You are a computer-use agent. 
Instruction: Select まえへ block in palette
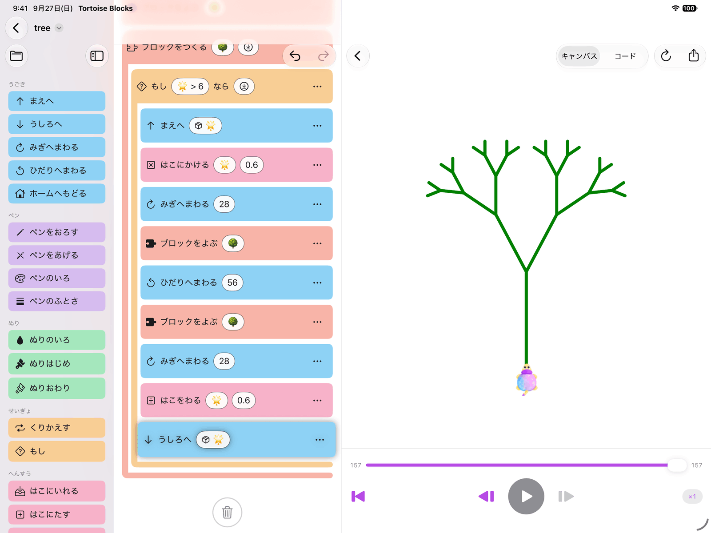coord(57,101)
